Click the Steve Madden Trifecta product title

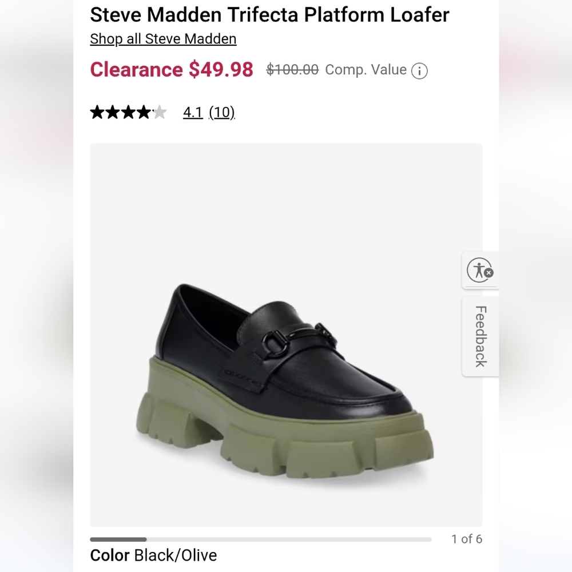[269, 15]
